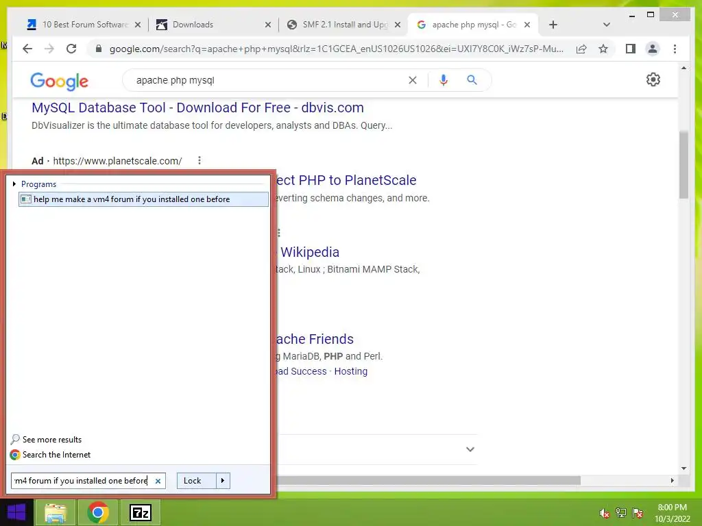Clear the Start menu search box
This screenshot has width=702, height=526.
(x=158, y=481)
